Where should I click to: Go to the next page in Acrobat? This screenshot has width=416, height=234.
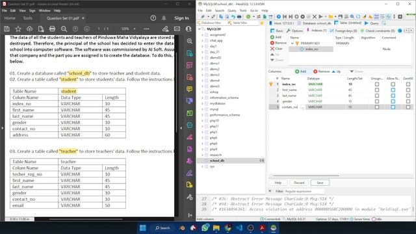(86, 29)
